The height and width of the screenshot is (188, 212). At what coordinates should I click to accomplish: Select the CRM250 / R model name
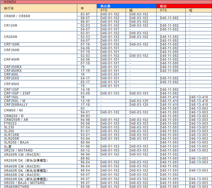[x=14, y=116]
